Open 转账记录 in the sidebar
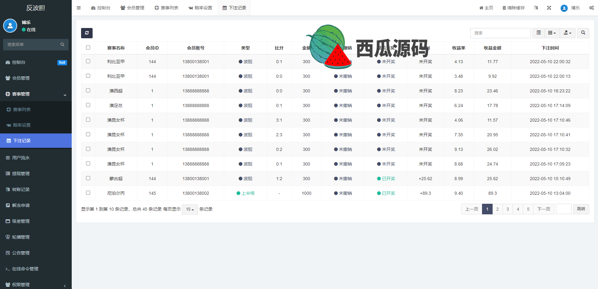This screenshot has width=598, height=289. [x=36, y=189]
